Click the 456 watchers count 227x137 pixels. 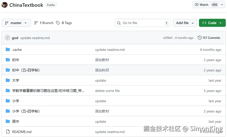[214, 5]
